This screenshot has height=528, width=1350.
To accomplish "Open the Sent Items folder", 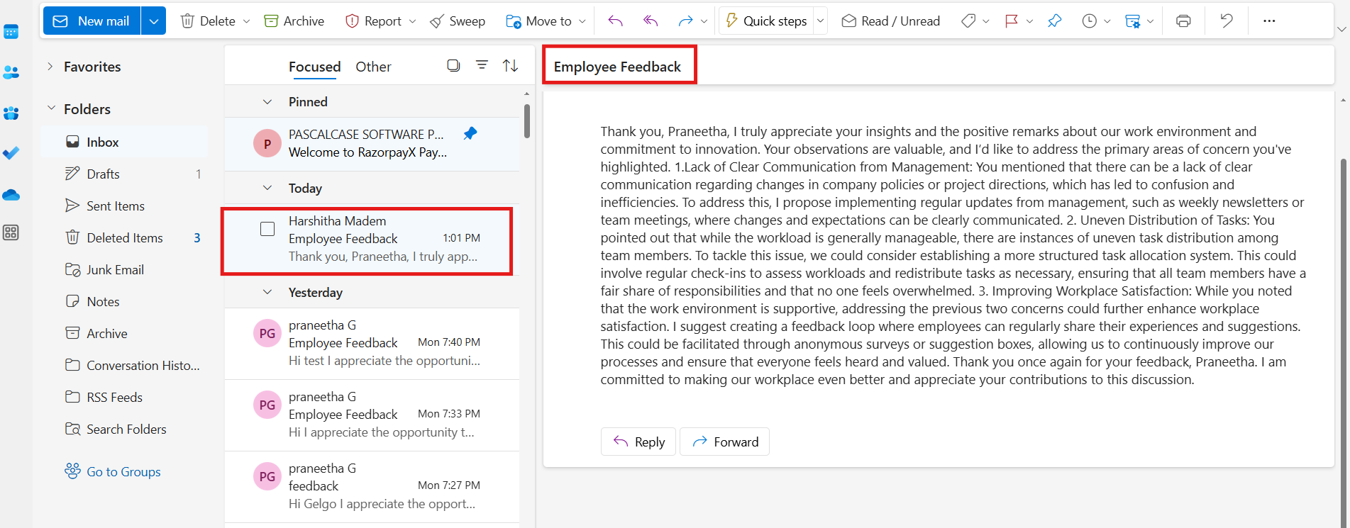I will click(115, 206).
